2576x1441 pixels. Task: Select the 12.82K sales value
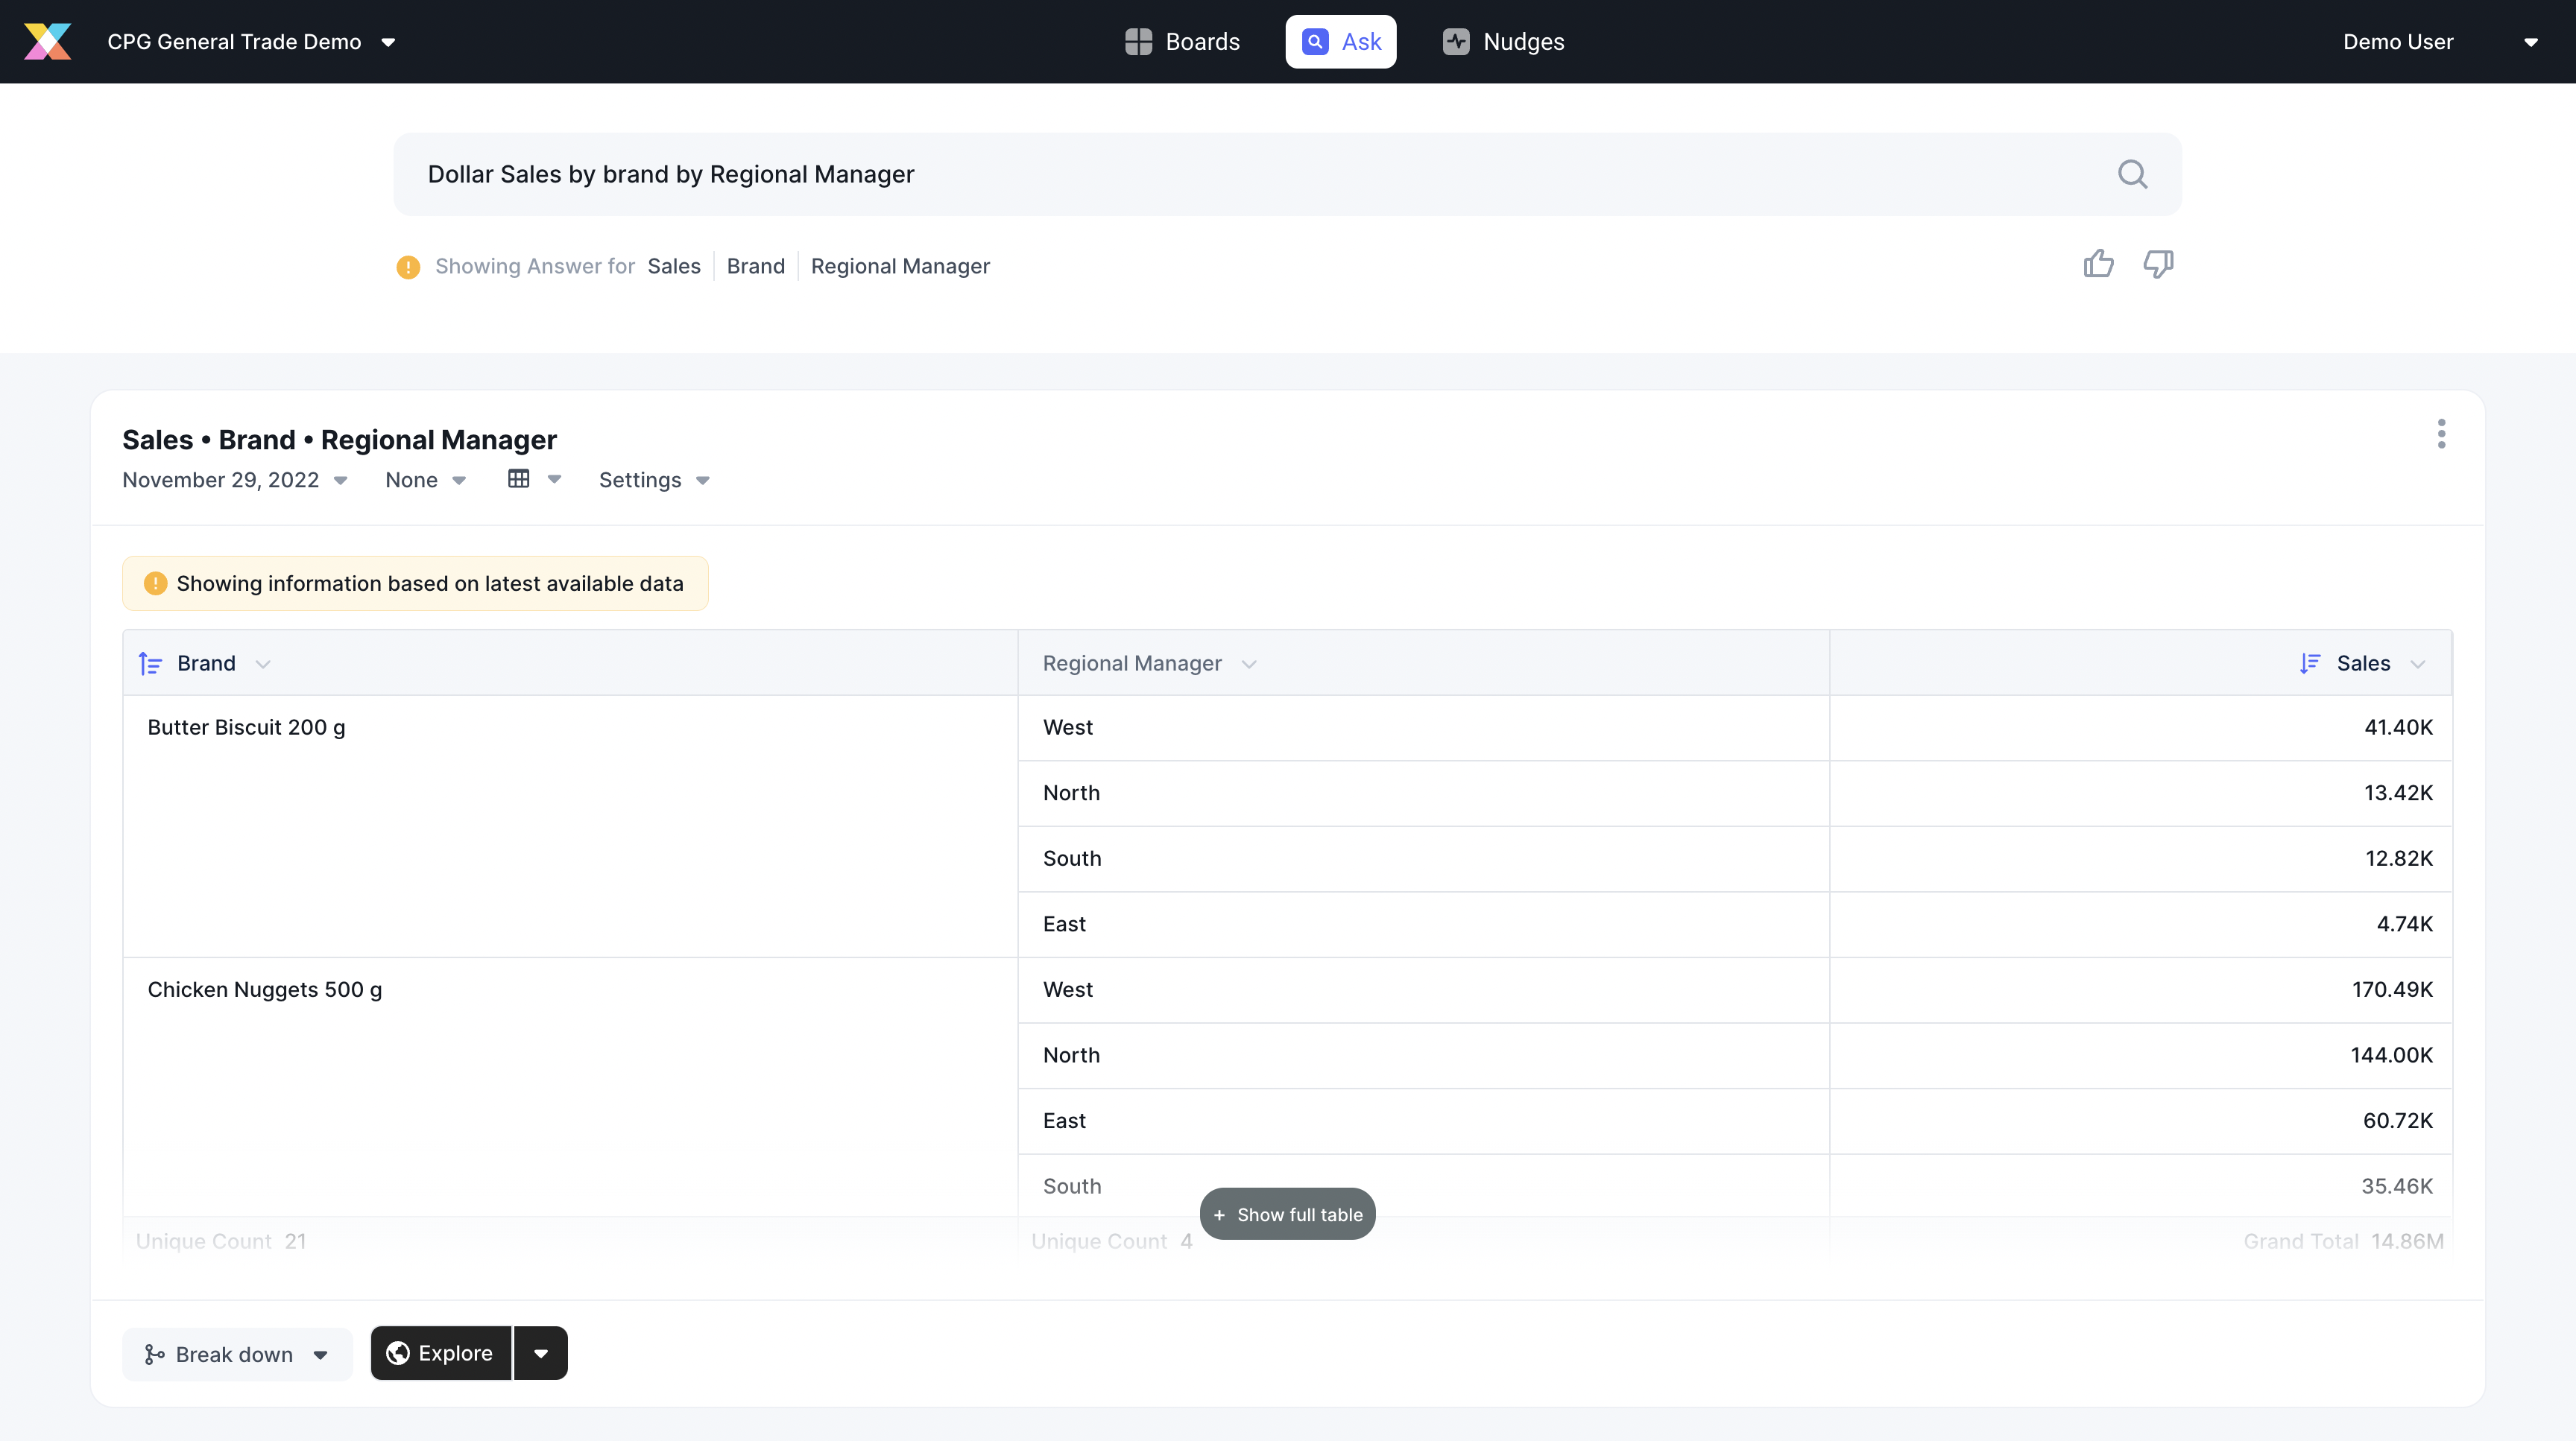tap(2399, 858)
